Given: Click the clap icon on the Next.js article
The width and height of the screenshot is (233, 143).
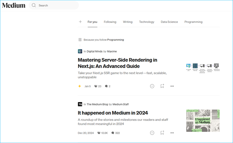Looking at the screenshot, I should tap(96, 86).
